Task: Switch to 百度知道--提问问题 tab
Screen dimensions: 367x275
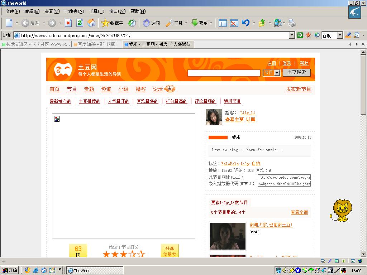Action: tap(95, 44)
